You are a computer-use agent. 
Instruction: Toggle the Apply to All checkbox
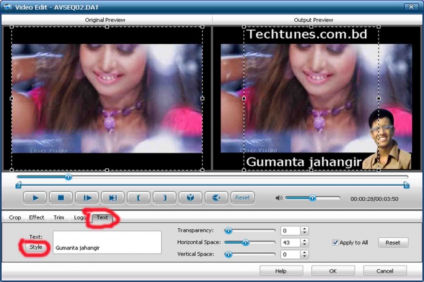click(x=336, y=243)
